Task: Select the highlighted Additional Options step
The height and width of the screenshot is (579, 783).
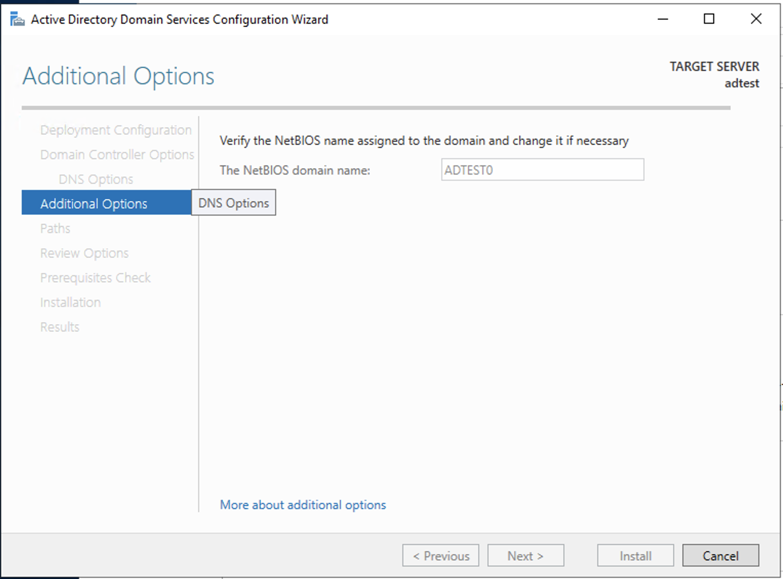Action: pyautogui.click(x=93, y=203)
